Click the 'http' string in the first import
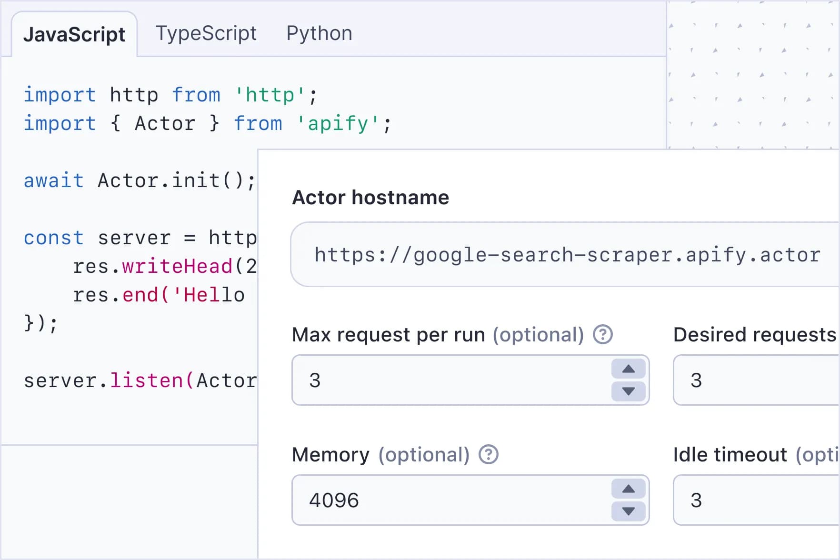840x560 pixels. pos(270,95)
